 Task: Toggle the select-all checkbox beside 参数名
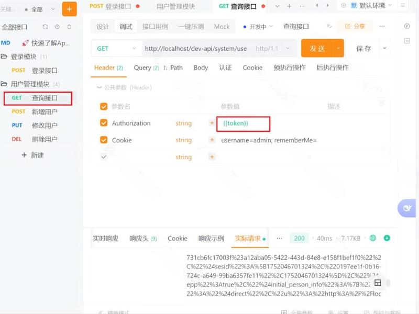click(104, 107)
